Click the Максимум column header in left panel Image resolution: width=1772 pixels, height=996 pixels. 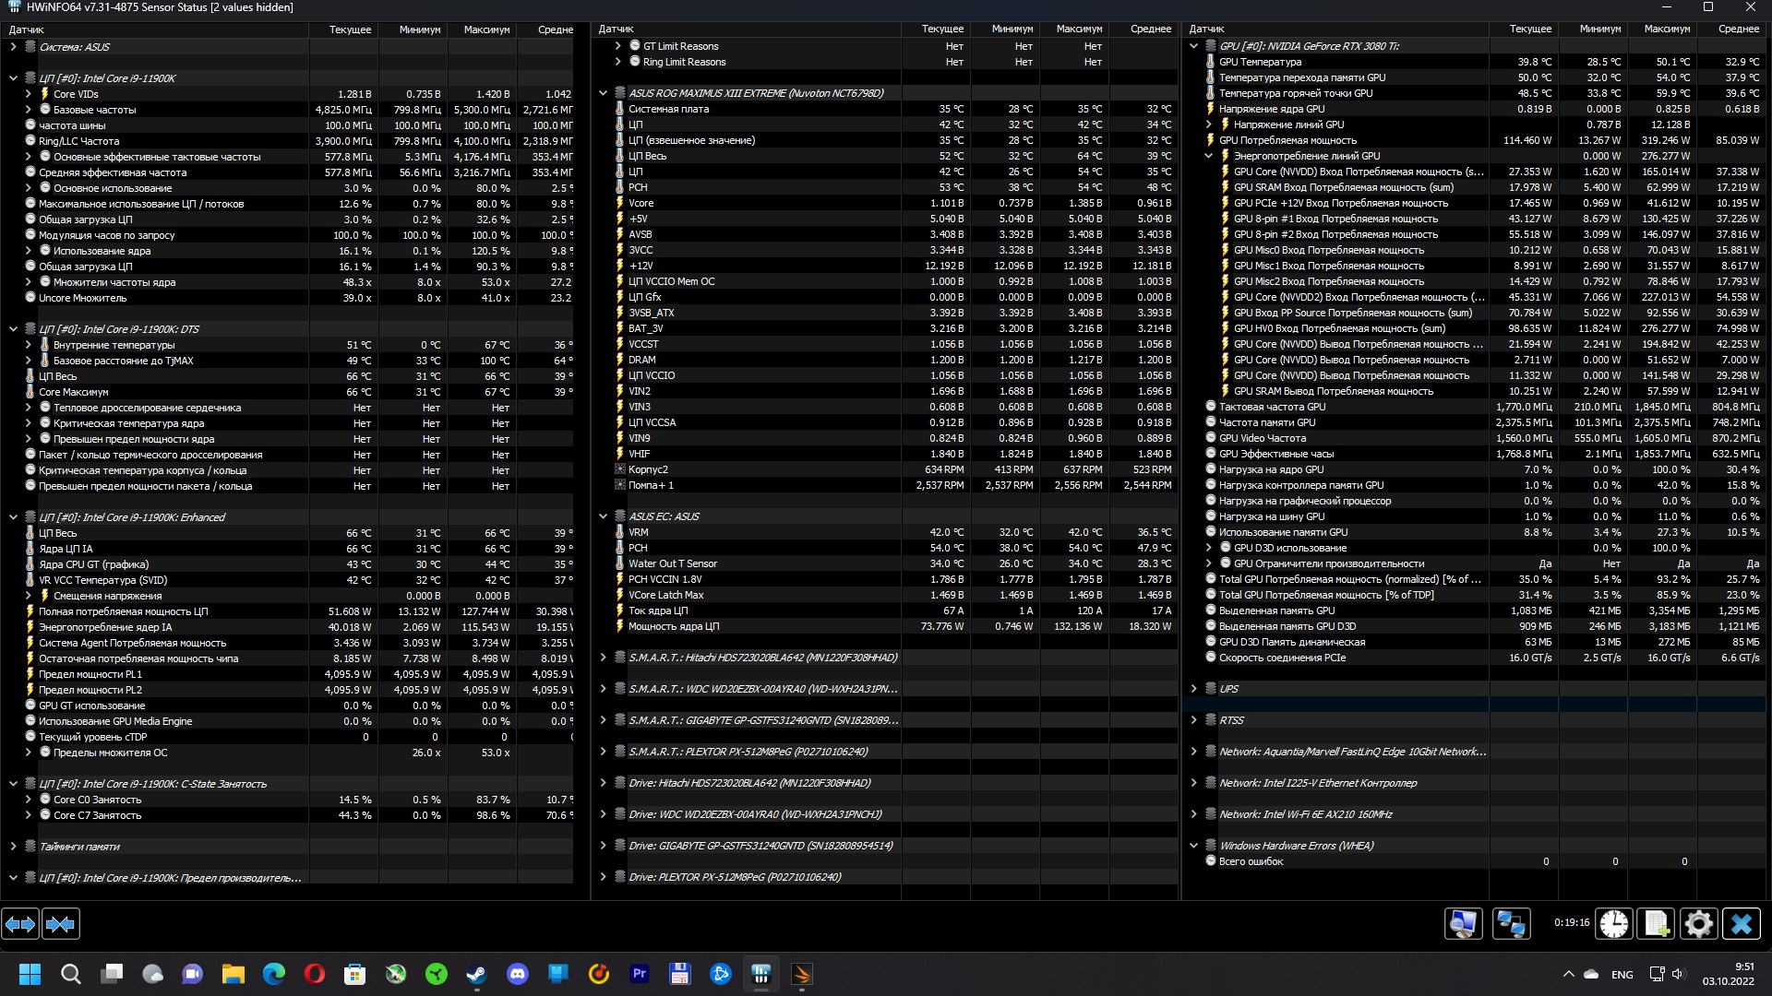point(486,30)
